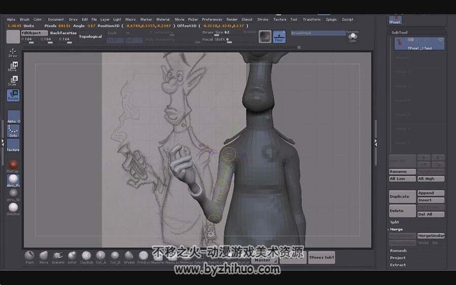This screenshot has width=456, height=285.
Task: Expand the Split section
Action: click(395, 222)
